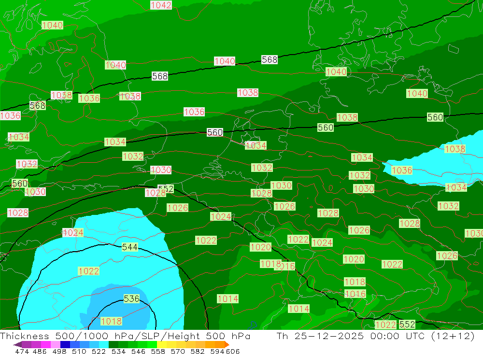Click the bright yellow legend swatch
483x354 pixels.
162,344
